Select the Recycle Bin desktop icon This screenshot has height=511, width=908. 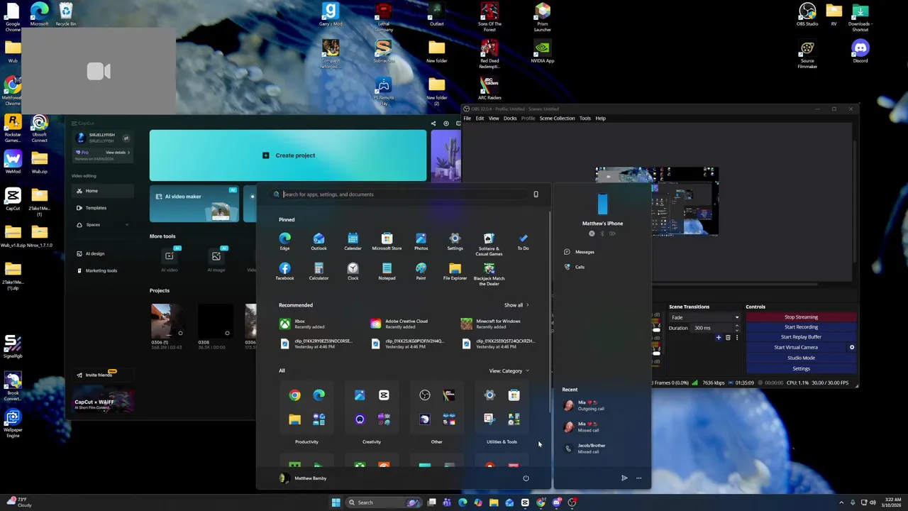[65, 14]
